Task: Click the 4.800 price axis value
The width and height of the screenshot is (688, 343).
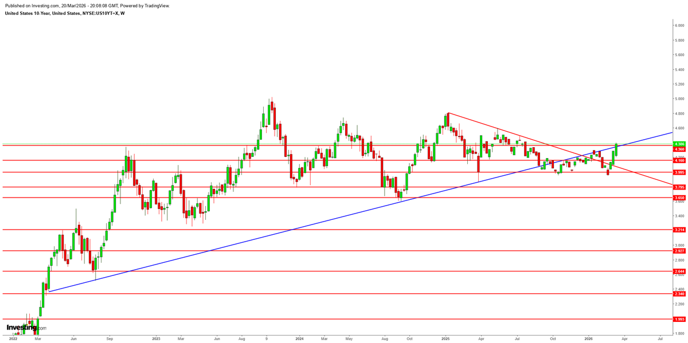Action: click(679, 113)
